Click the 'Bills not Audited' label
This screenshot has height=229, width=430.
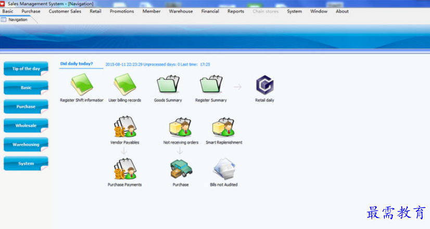224,185
